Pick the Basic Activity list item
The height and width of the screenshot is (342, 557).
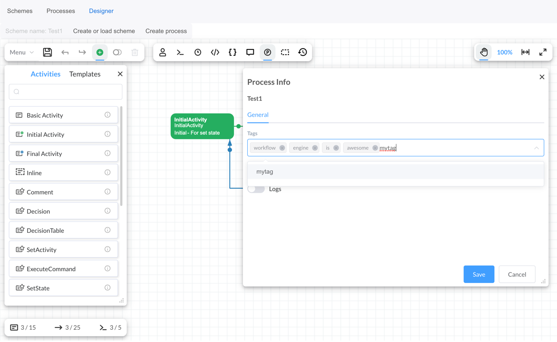pos(63,115)
